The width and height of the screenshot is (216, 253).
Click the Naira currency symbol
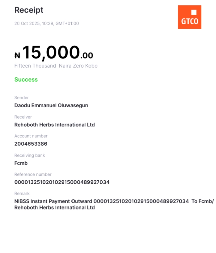tap(17, 55)
